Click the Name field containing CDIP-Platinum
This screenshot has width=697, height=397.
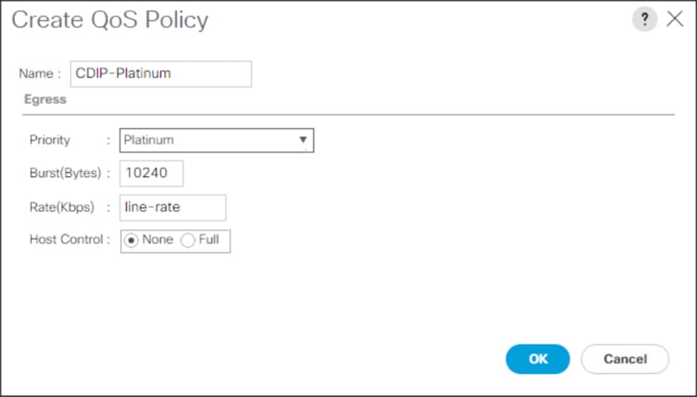tap(161, 73)
